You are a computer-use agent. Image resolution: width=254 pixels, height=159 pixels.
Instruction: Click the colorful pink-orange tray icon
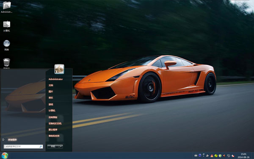[x=212, y=156]
